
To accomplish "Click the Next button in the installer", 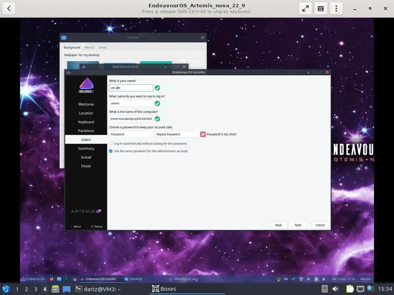I will (x=298, y=225).
